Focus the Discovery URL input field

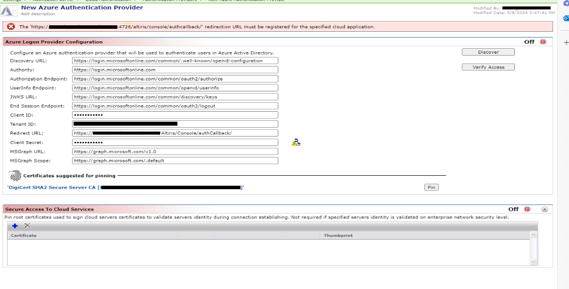coord(175,61)
